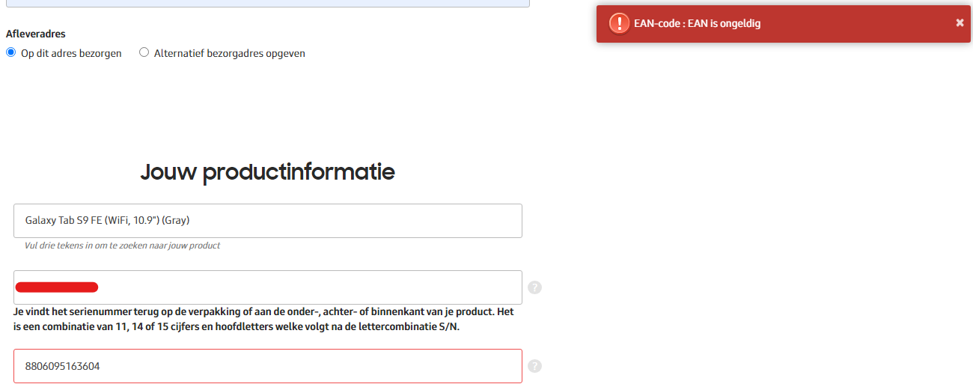The height and width of the screenshot is (390, 973).
Task: Click the light blue box at top
Action: (x=267, y=3)
